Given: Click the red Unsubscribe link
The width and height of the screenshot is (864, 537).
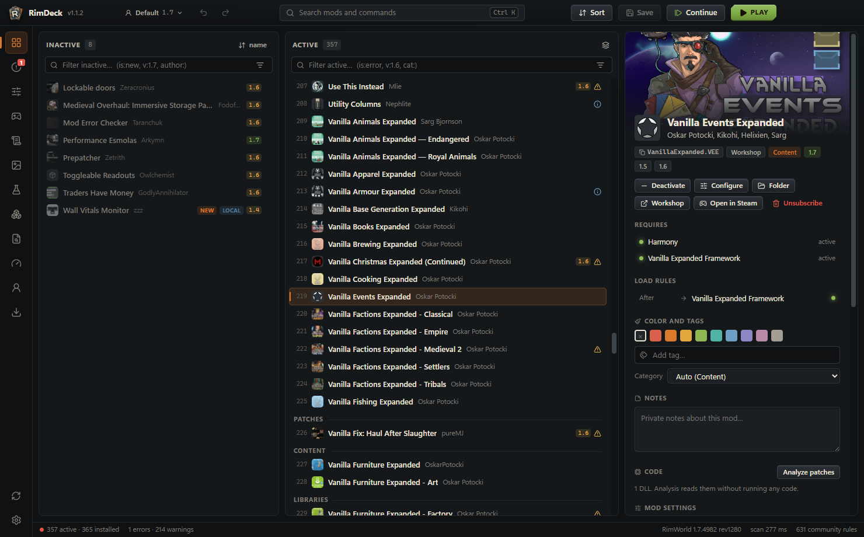Looking at the screenshot, I should tap(797, 203).
